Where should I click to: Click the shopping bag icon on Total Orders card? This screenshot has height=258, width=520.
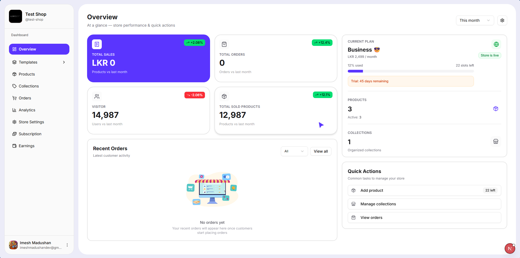coord(224,44)
